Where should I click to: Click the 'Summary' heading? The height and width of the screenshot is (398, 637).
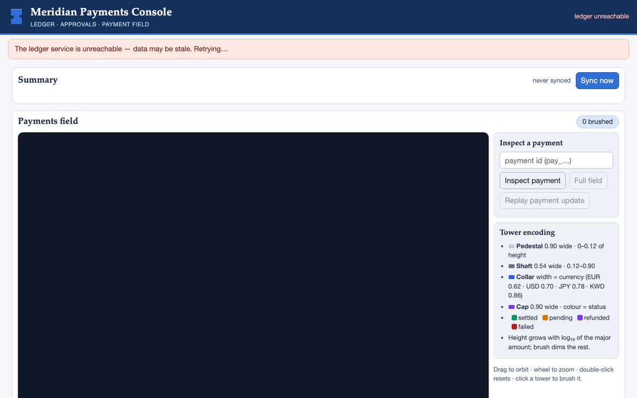(38, 80)
